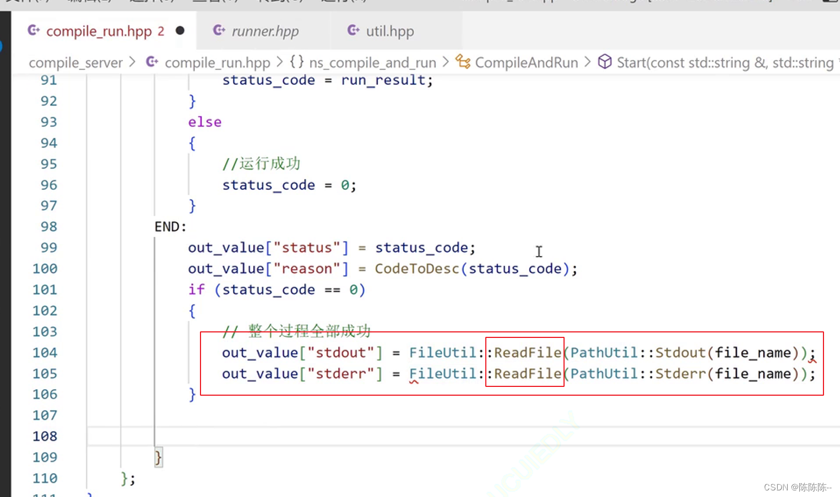Click 'PathUtil::Stderr' on line 105
840x497 pixels.
[638, 374]
